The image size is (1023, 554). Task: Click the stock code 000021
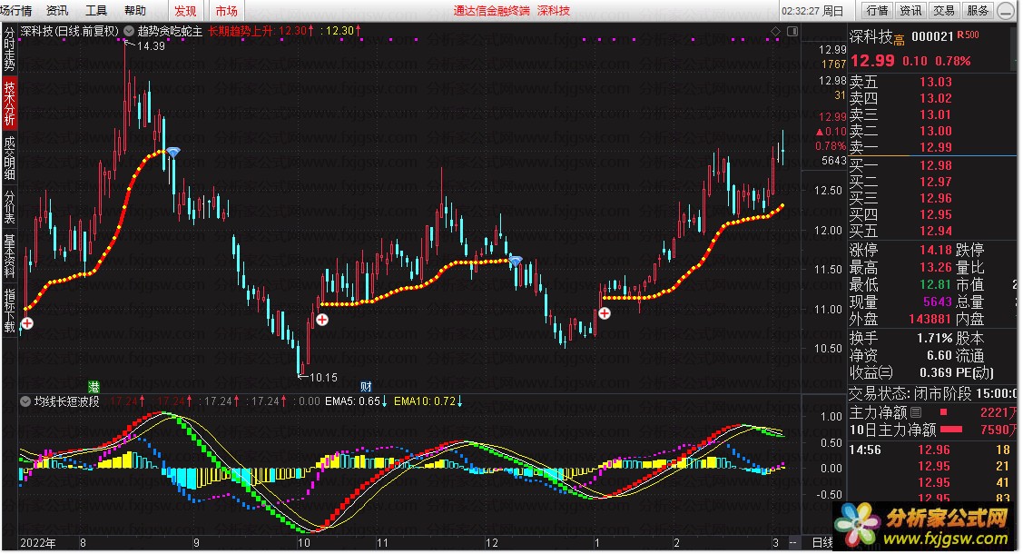pyautogui.click(x=932, y=36)
